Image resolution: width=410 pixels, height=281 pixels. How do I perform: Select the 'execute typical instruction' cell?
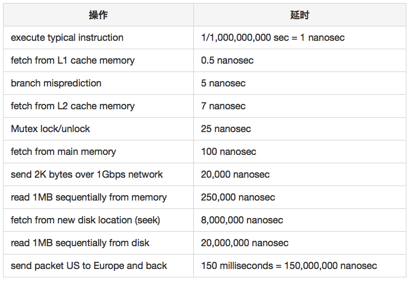[67, 38]
